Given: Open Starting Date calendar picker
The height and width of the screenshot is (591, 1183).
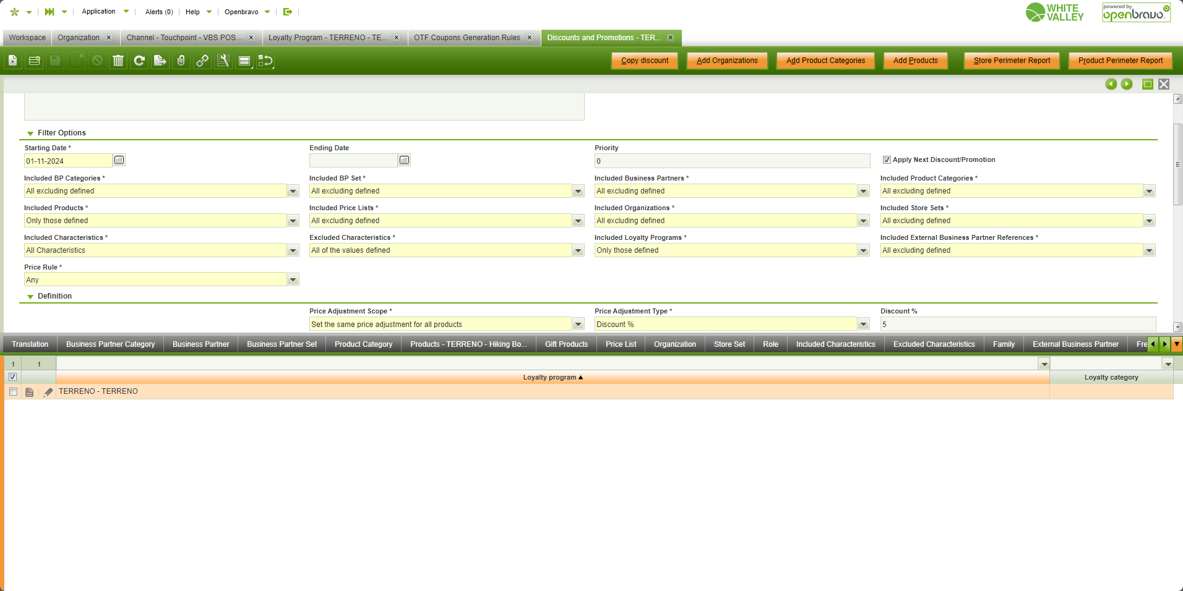Looking at the screenshot, I should 119,160.
